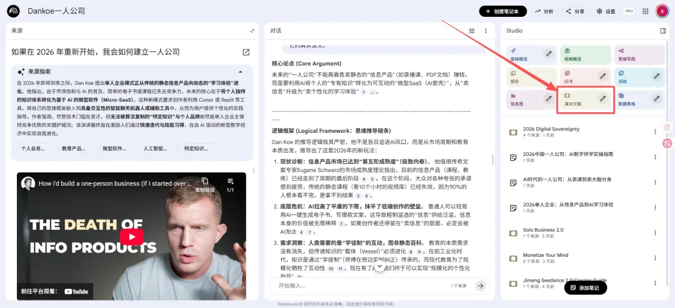Open source in new window icon

[x=246, y=52]
